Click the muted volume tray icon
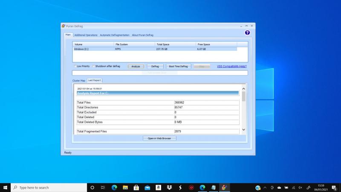This screenshot has width=341, height=192. 301,188
